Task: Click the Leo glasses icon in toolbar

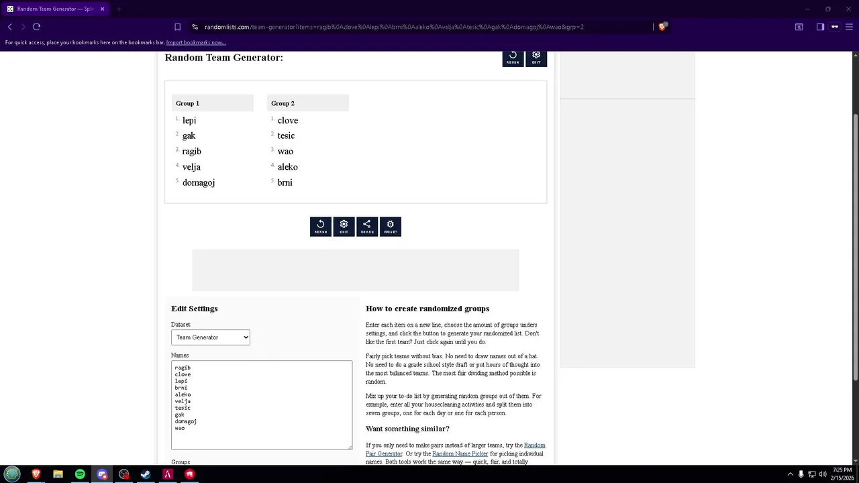Action: tap(835, 27)
